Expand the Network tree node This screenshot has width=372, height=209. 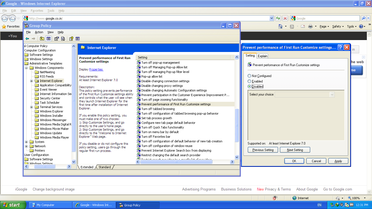[26, 146]
